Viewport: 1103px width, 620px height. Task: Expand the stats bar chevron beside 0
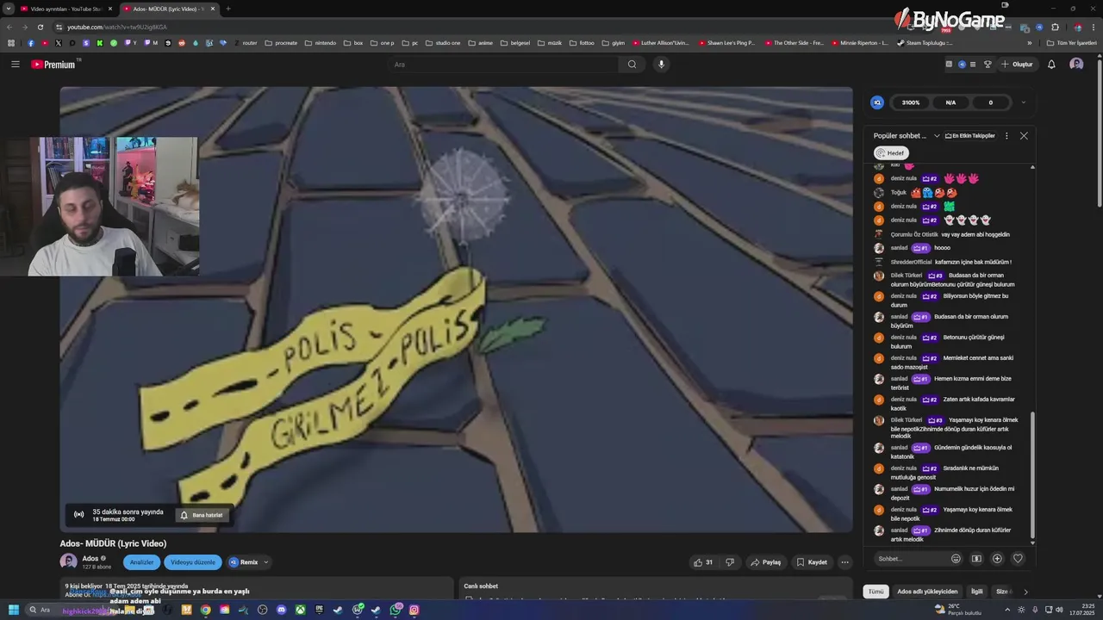point(1023,102)
